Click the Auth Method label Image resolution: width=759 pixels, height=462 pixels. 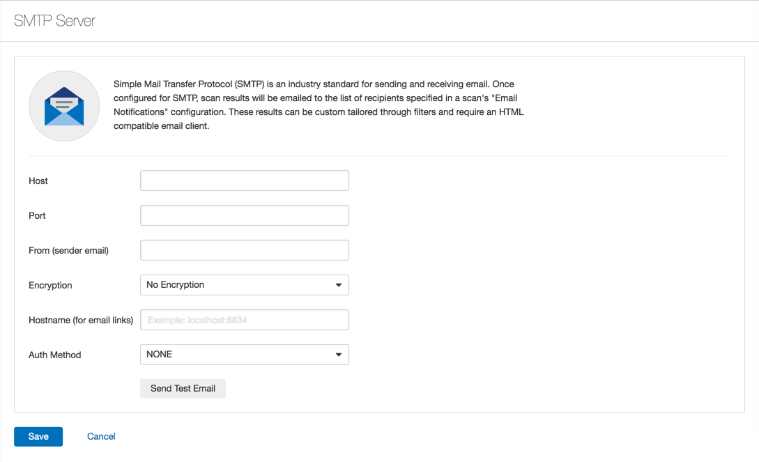54,355
